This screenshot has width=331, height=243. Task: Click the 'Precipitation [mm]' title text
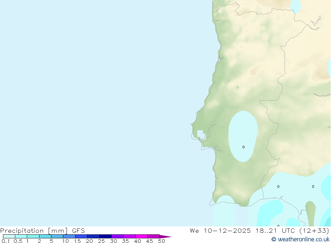[x=34, y=231]
